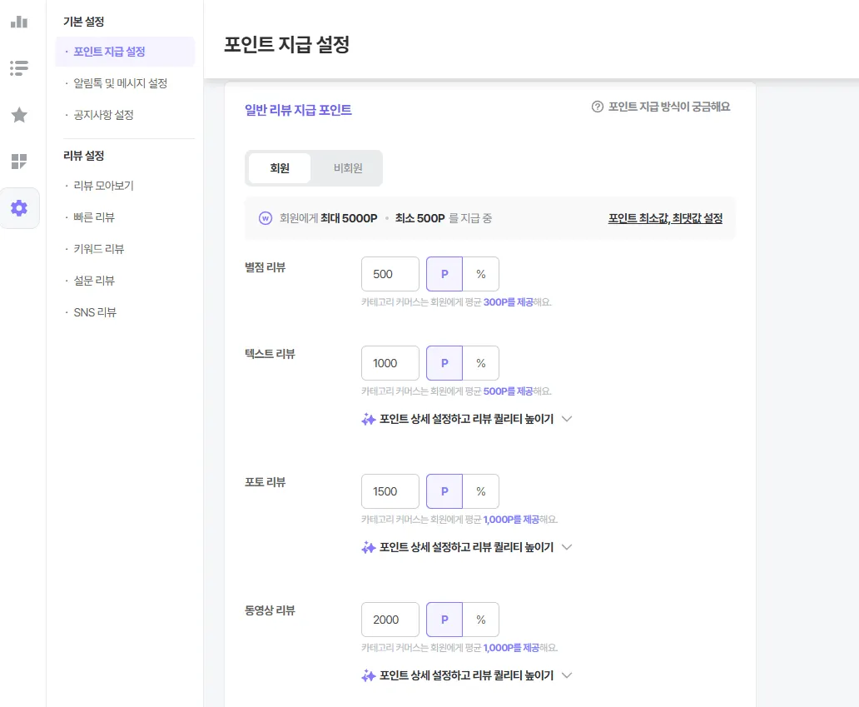This screenshot has height=707, width=859.
Task: Expand 동영상 리뷰 point detail settings chevron
Action: point(567,676)
